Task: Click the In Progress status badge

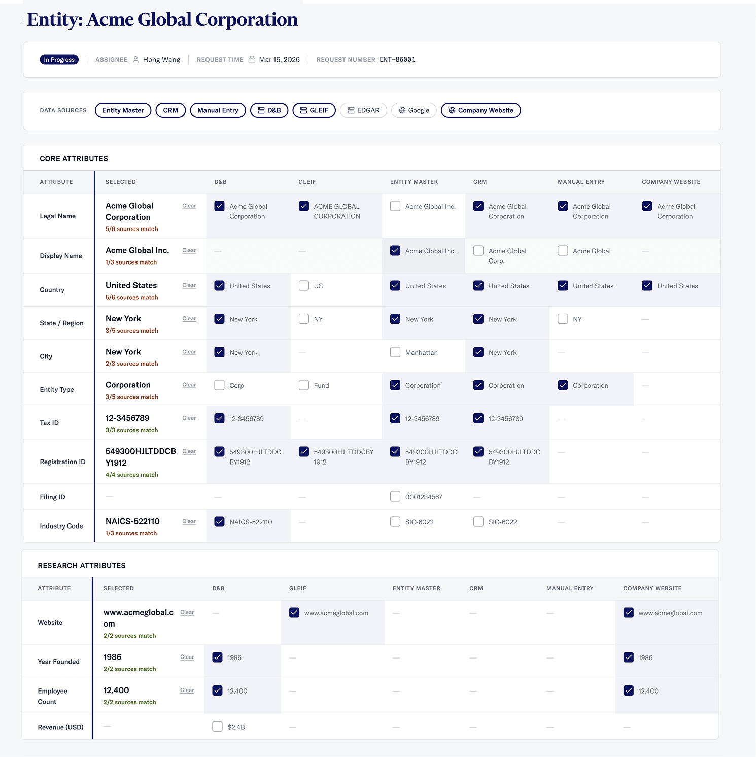Action: click(x=59, y=59)
